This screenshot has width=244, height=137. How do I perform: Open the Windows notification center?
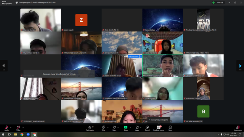[x=240, y=134]
